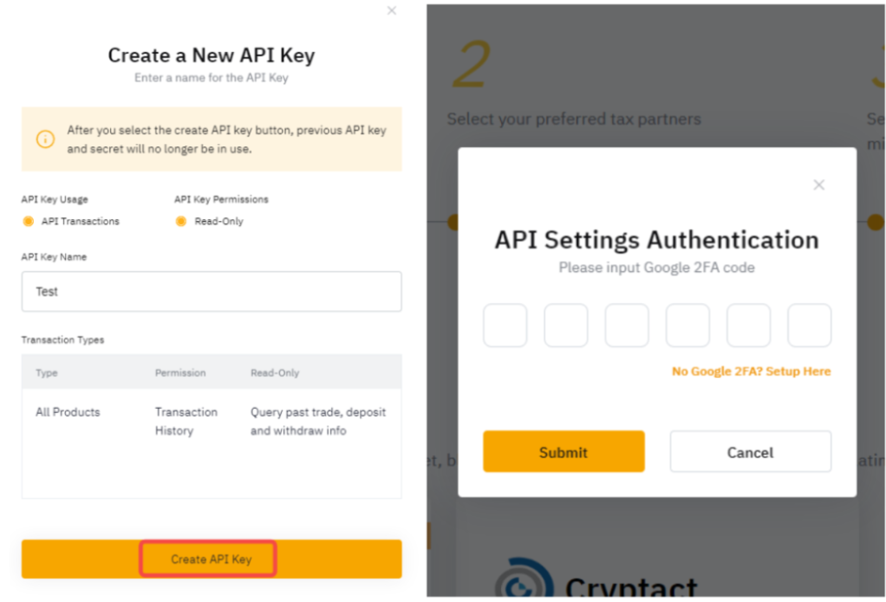Viewport: 886px width, 602px height.
Task: Click the third 2FA code digit box
Action: pos(627,326)
